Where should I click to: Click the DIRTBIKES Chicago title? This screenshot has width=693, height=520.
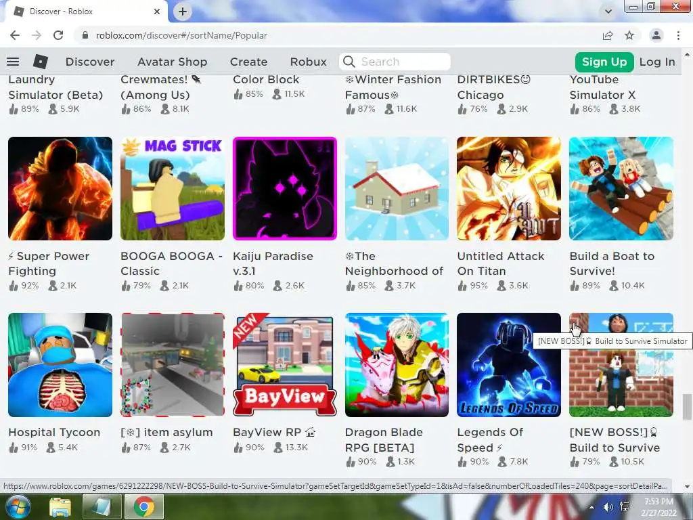[x=493, y=87]
